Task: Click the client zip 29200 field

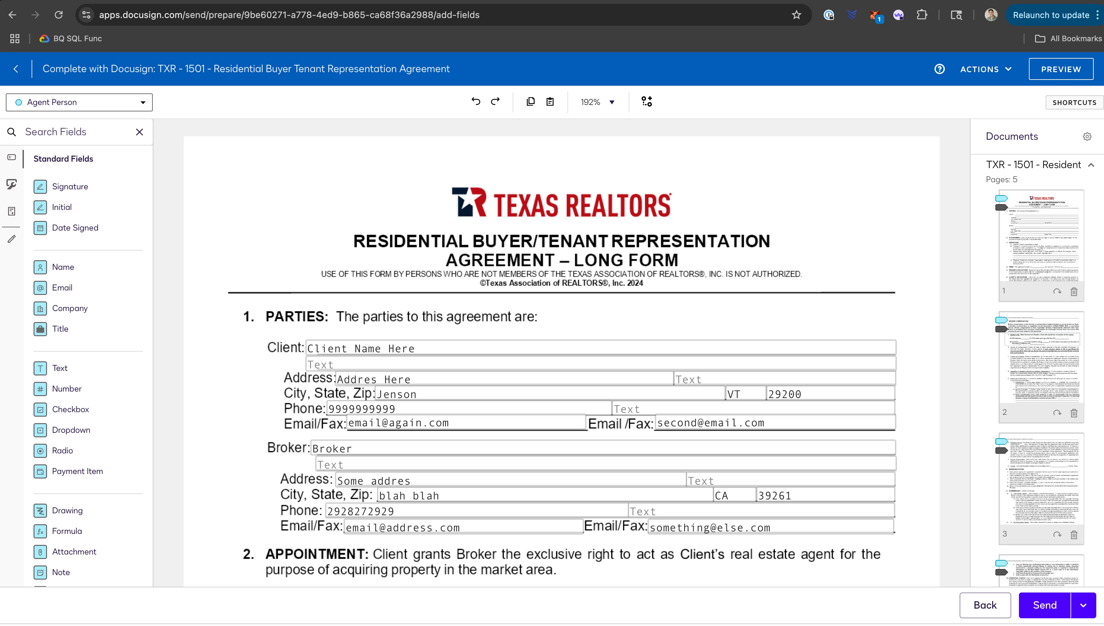Action: pyautogui.click(x=830, y=394)
